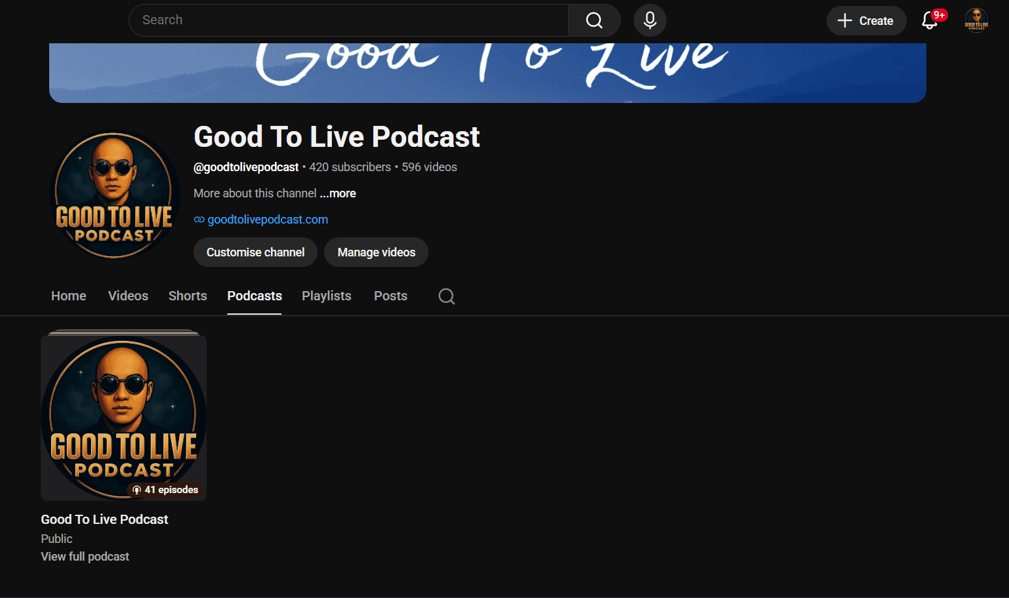The width and height of the screenshot is (1009, 598).
Task: Select the Podcasts tab
Action: point(255,296)
